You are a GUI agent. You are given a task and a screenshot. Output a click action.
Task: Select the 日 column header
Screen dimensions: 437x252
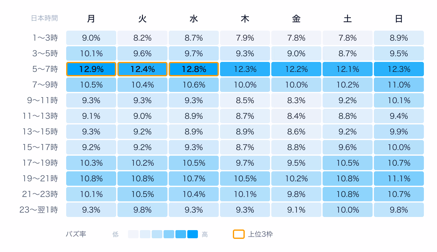pyautogui.click(x=399, y=19)
